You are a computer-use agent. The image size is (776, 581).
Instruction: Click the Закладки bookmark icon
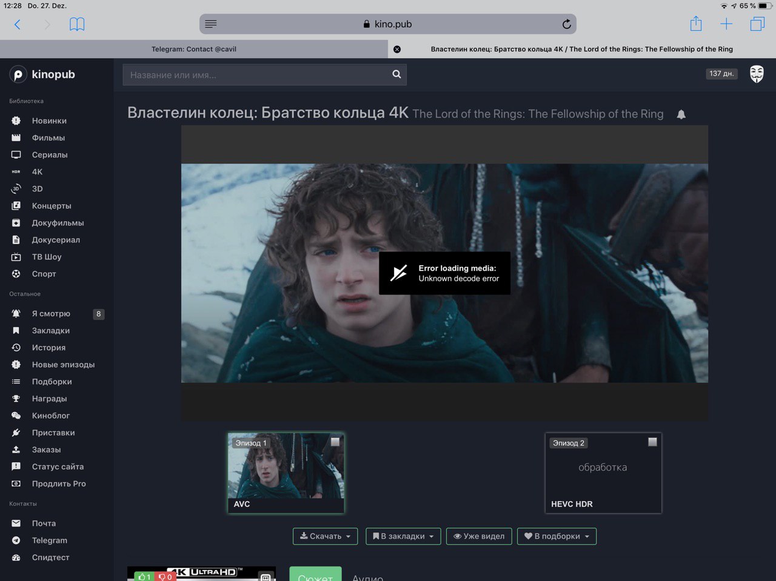[x=16, y=331]
